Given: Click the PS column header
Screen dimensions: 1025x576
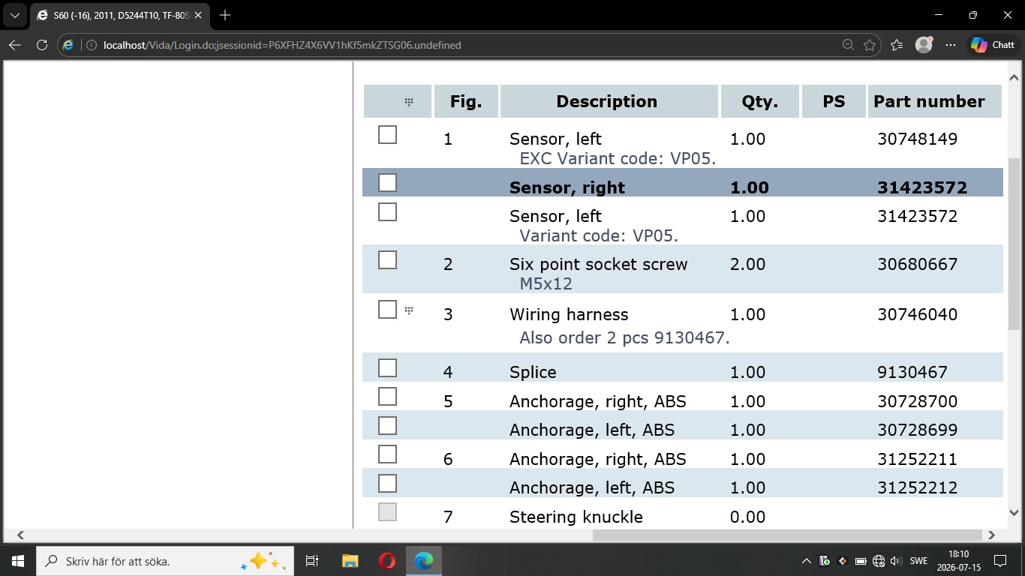Looking at the screenshot, I should [x=834, y=101].
